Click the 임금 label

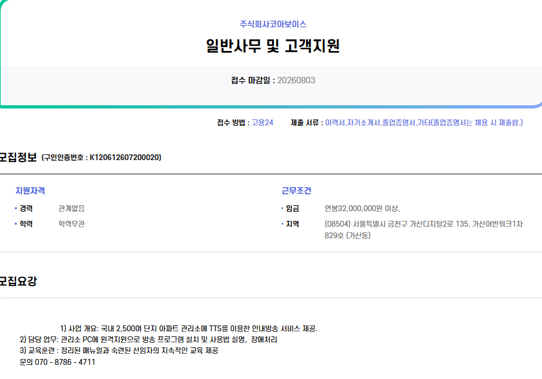pyautogui.click(x=293, y=209)
